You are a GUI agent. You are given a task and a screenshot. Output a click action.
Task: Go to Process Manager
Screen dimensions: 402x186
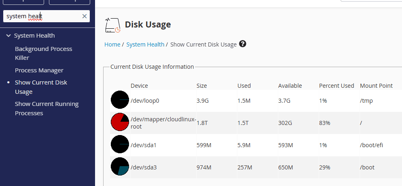pyautogui.click(x=39, y=70)
